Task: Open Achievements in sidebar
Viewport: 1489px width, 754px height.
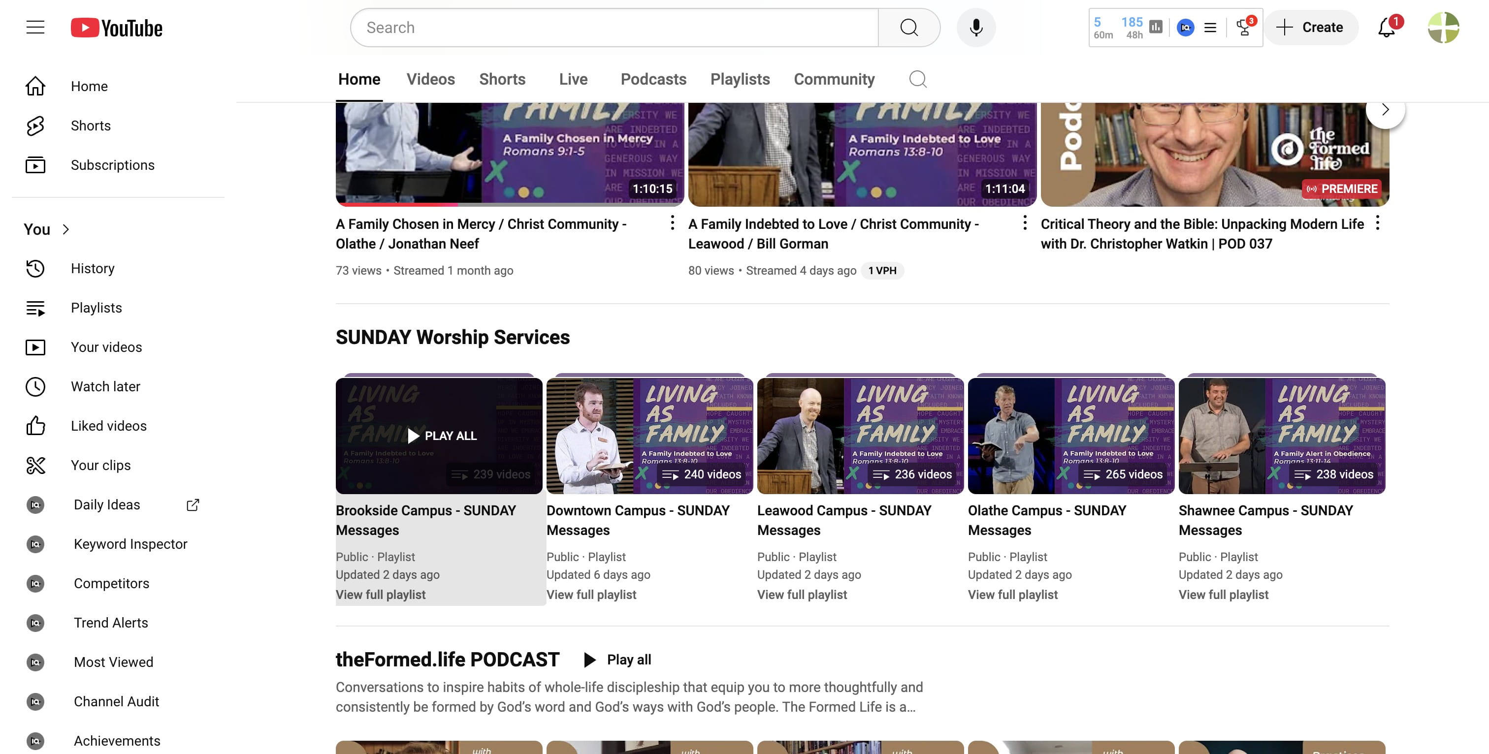Action: point(118,740)
